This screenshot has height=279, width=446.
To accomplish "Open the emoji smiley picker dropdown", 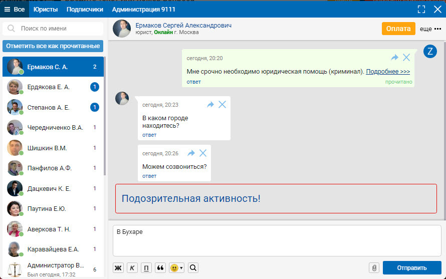I will click(176, 267).
